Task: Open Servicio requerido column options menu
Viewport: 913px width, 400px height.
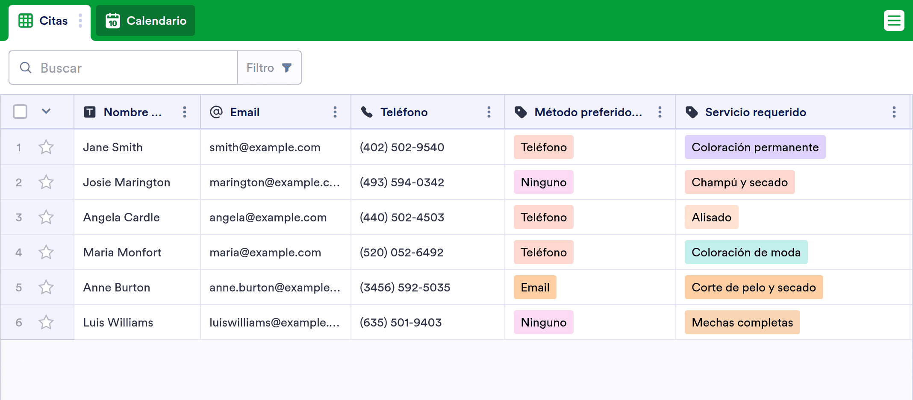Action: coord(894,112)
